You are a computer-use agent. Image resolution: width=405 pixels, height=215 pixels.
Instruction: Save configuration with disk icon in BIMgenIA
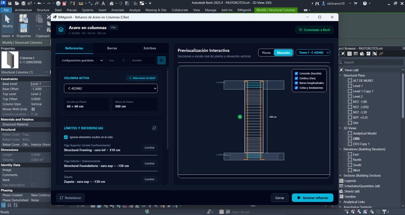[x=161, y=60]
